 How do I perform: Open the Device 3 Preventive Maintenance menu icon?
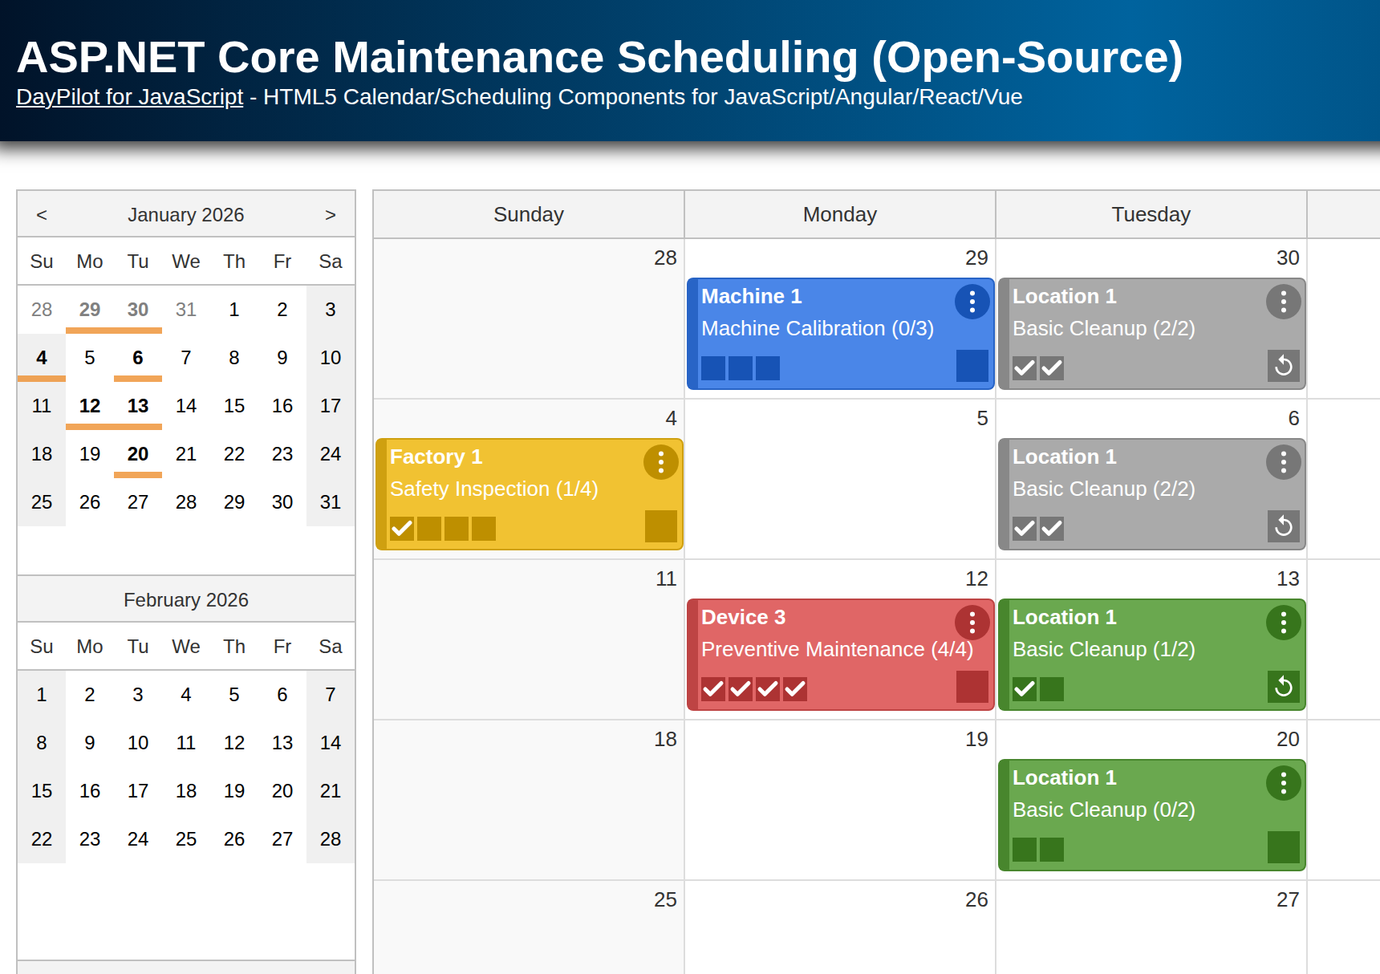click(x=972, y=623)
